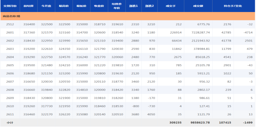This screenshot has width=256, height=131.
Task: Select the 前结算 column header
Action: pyautogui.click(x=29, y=6)
